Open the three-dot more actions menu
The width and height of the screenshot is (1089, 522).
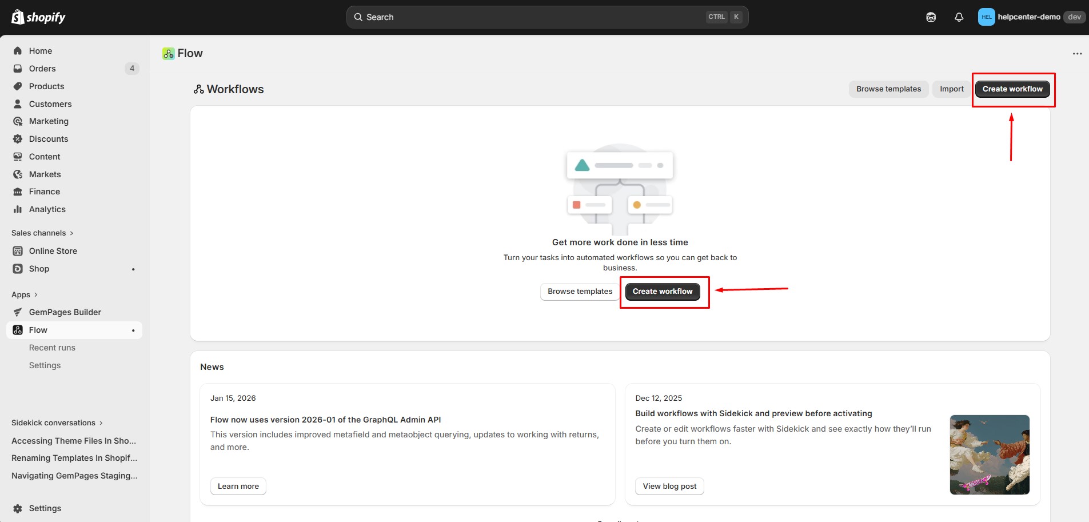[x=1077, y=54]
